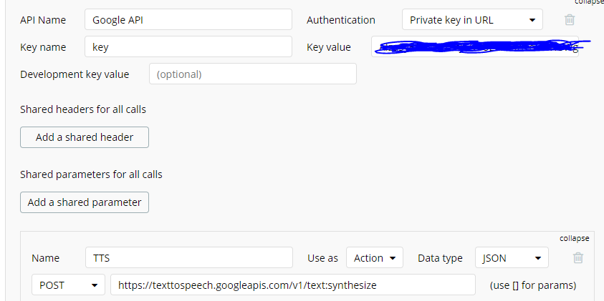
Task: Expand the JSON data type dropdown
Action: click(512, 258)
